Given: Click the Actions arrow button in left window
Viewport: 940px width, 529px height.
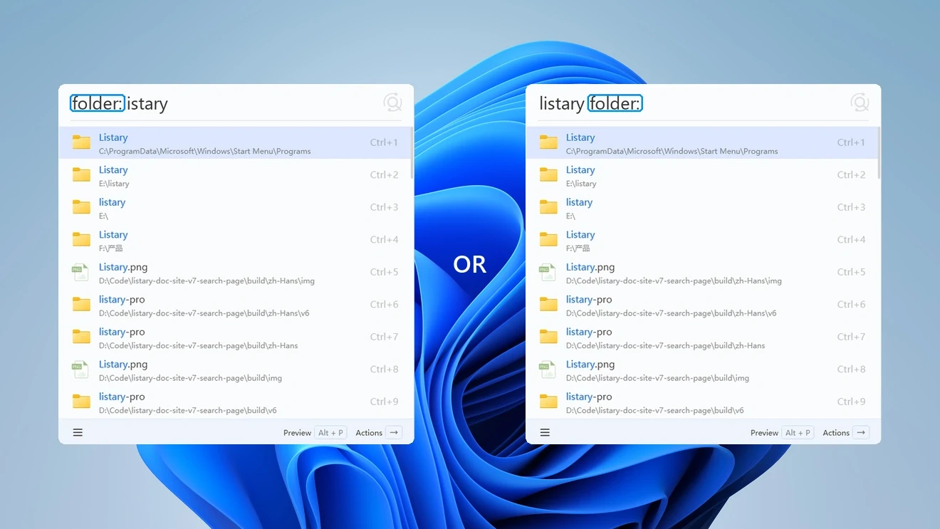Looking at the screenshot, I should tap(379, 432).
